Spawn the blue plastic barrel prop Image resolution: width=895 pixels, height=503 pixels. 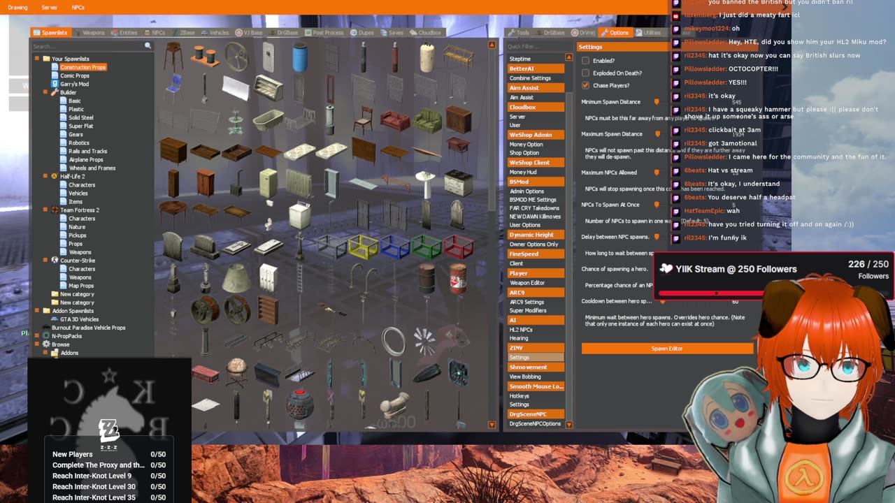pos(299,57)
